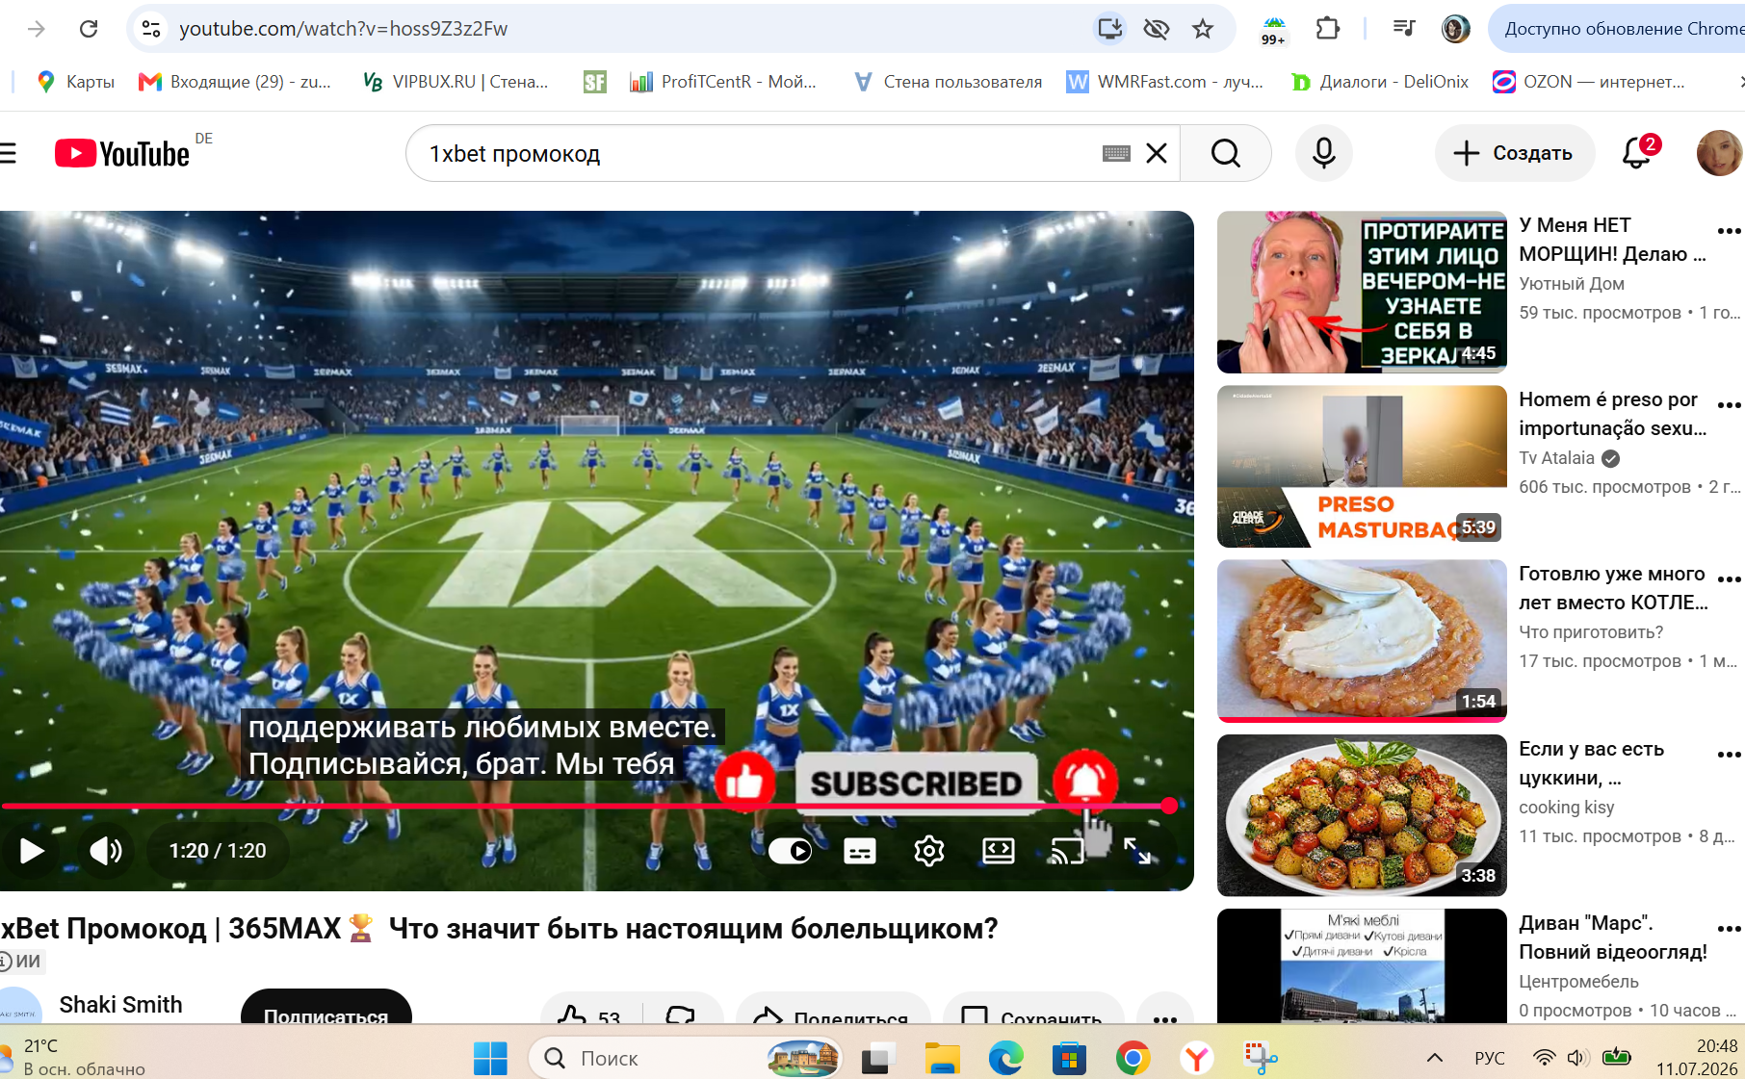The height and width of the screenshot is (1079, 1745).
Task: Open Chrome profile avatar
Action: pos(1455,29)
